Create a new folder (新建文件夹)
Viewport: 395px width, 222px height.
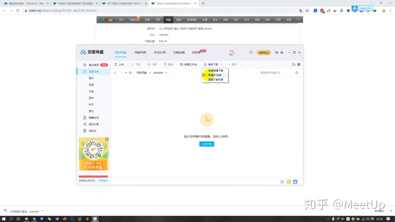188,65
